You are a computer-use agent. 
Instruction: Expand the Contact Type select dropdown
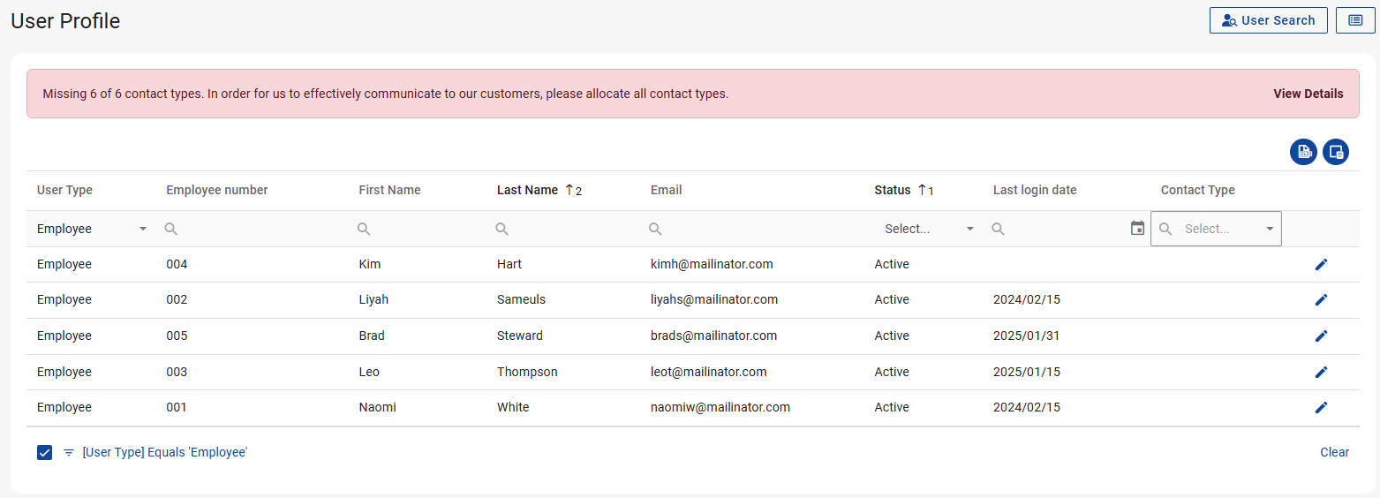click(x=1270, y=229)
